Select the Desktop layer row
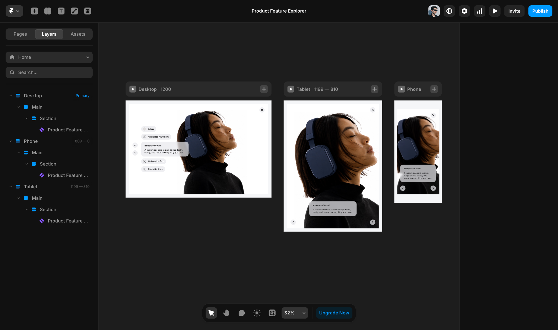This screenshot has width=558, height=330. 49,96
